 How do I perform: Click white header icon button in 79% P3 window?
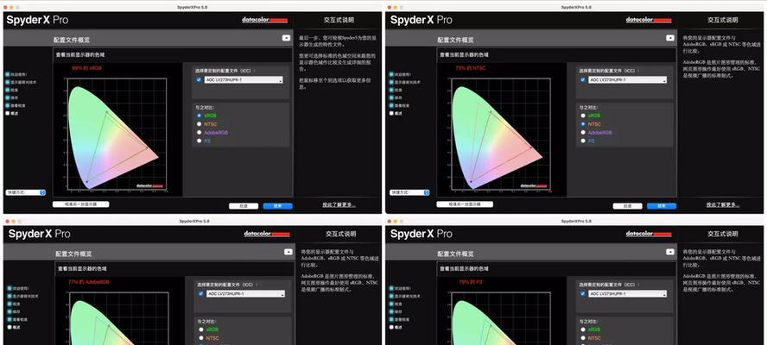[670, 252]
